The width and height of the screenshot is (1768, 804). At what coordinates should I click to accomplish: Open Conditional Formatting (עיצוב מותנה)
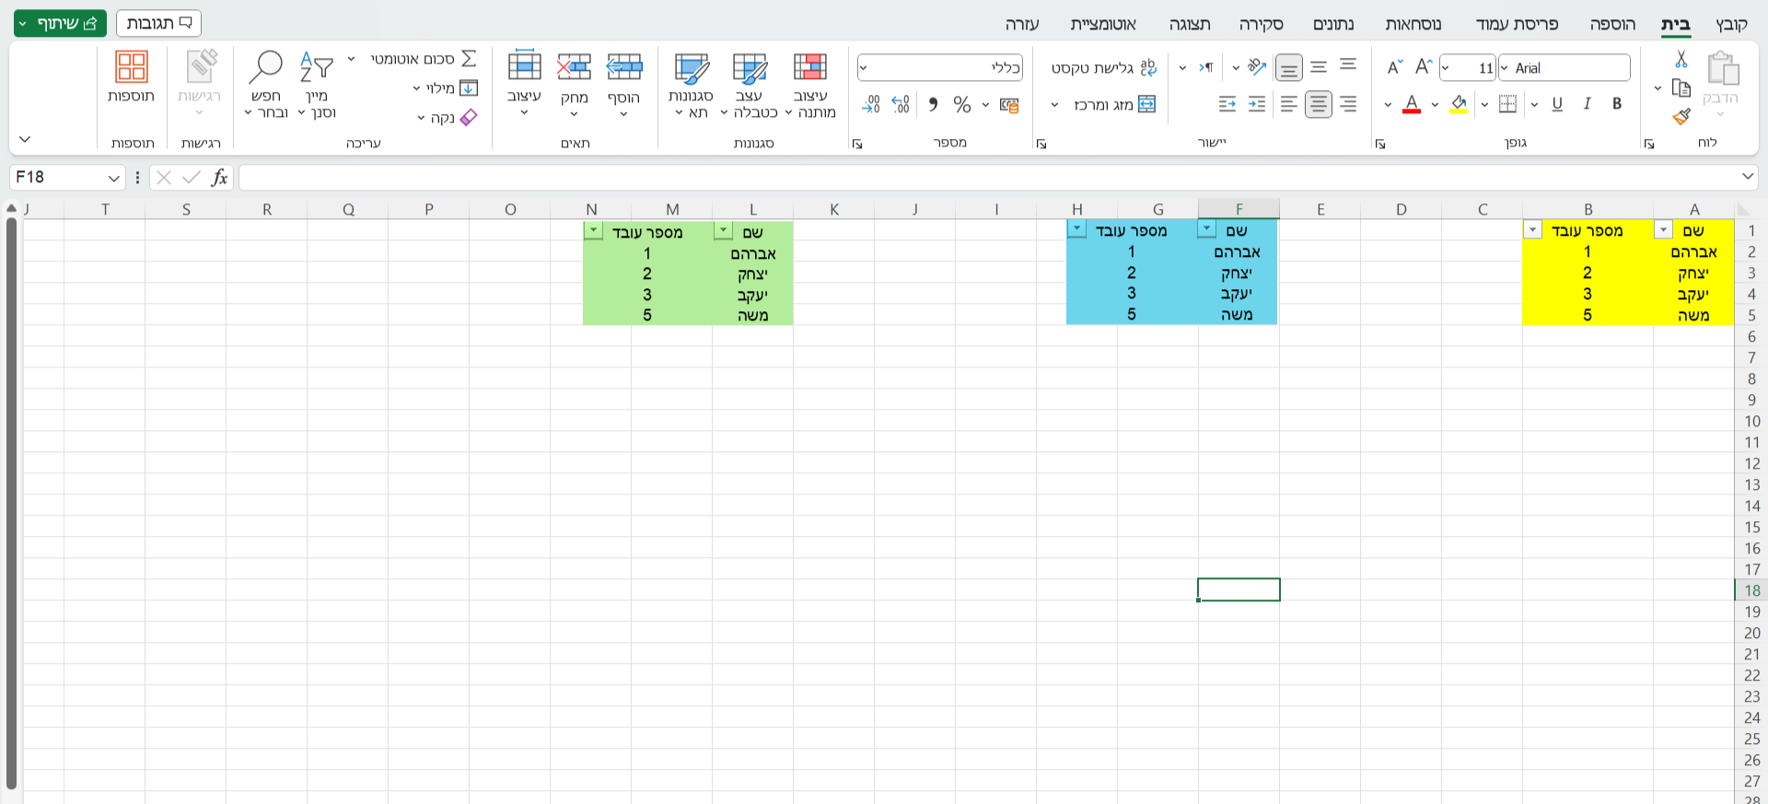pos(810,85)
